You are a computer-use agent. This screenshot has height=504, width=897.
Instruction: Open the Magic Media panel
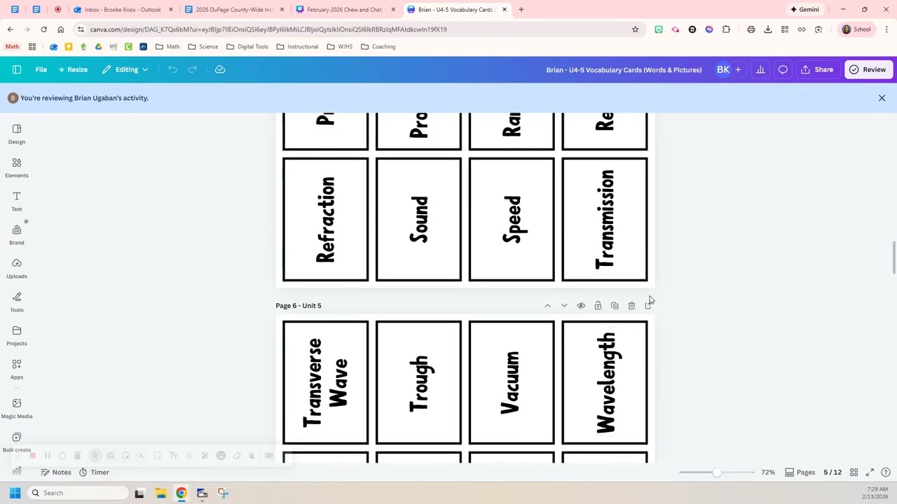click(x=17, y=408)
